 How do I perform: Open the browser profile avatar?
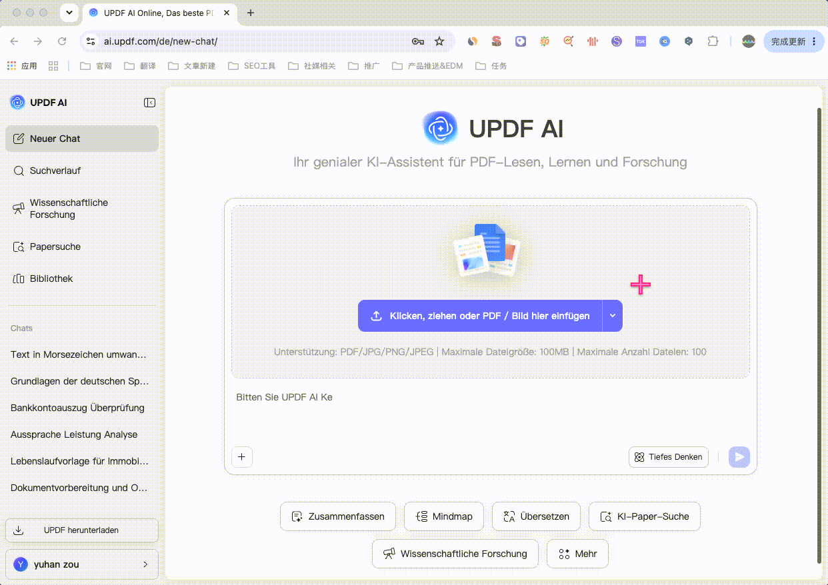click(749, 41)
